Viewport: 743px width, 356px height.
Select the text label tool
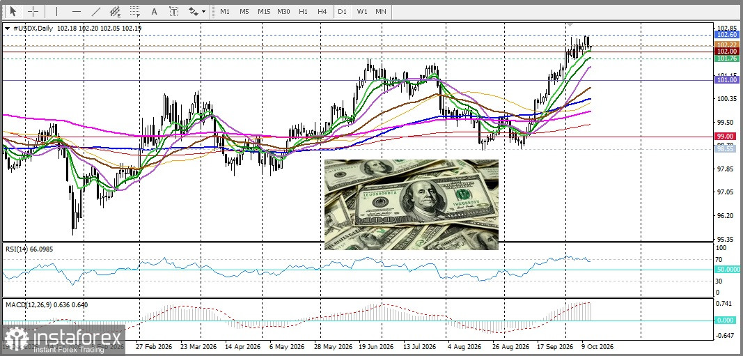pyautogui.click(x=174, y=11)
